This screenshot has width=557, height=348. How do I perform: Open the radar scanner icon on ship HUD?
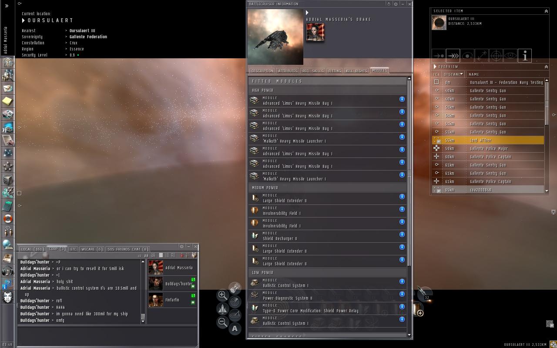(235, 301)
